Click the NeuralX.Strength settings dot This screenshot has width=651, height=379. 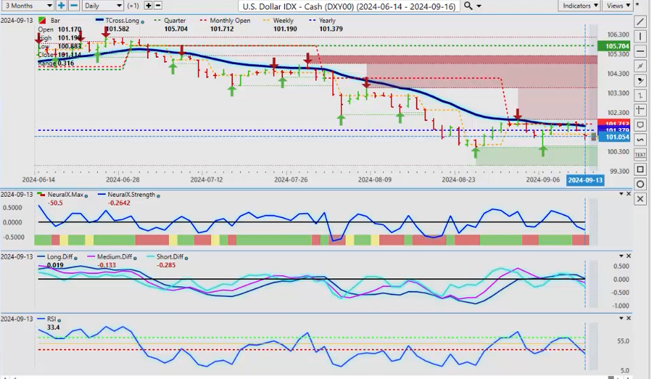tap(158, 195)
